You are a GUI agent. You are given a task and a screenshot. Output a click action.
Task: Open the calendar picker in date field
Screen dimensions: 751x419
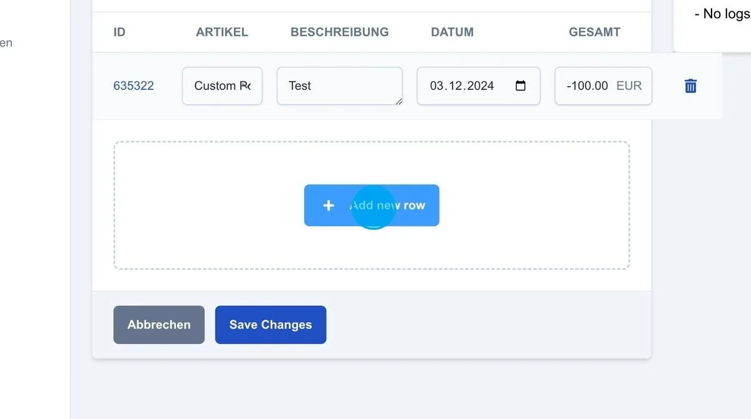(521, 86)
